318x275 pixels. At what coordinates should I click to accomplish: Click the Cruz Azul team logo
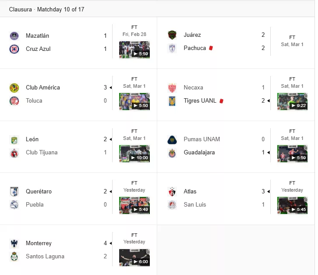pyautogui.click(x=14, y=49)
